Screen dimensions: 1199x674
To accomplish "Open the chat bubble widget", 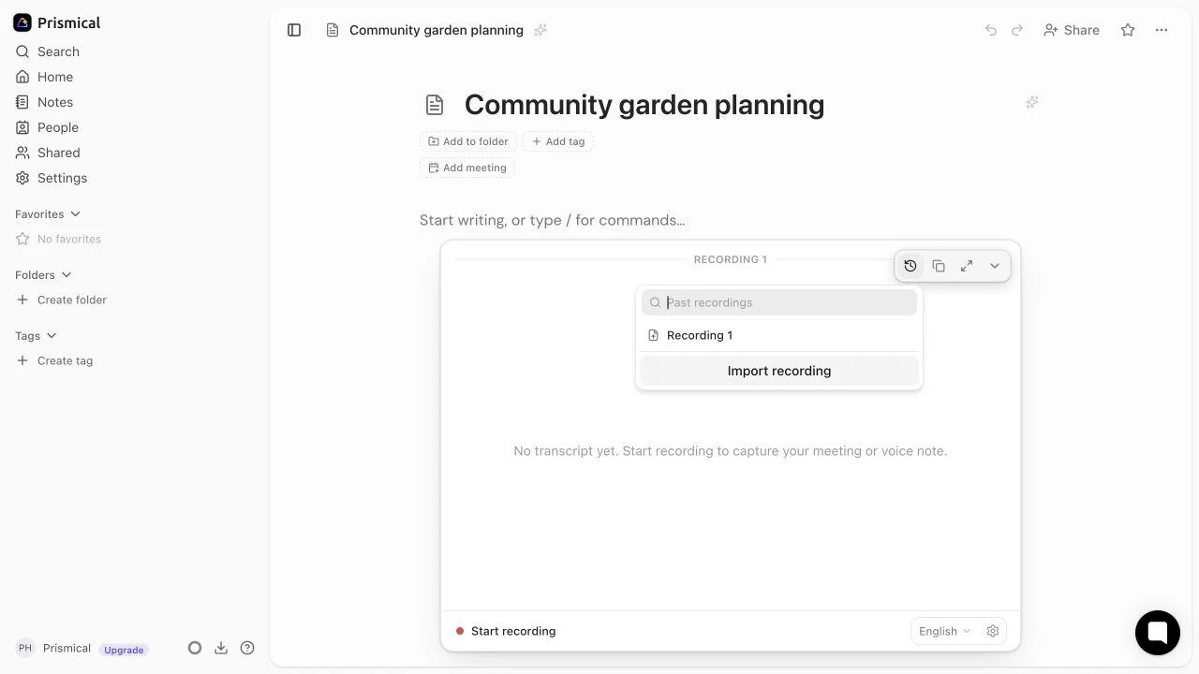I will click(x=1157, y=632).
